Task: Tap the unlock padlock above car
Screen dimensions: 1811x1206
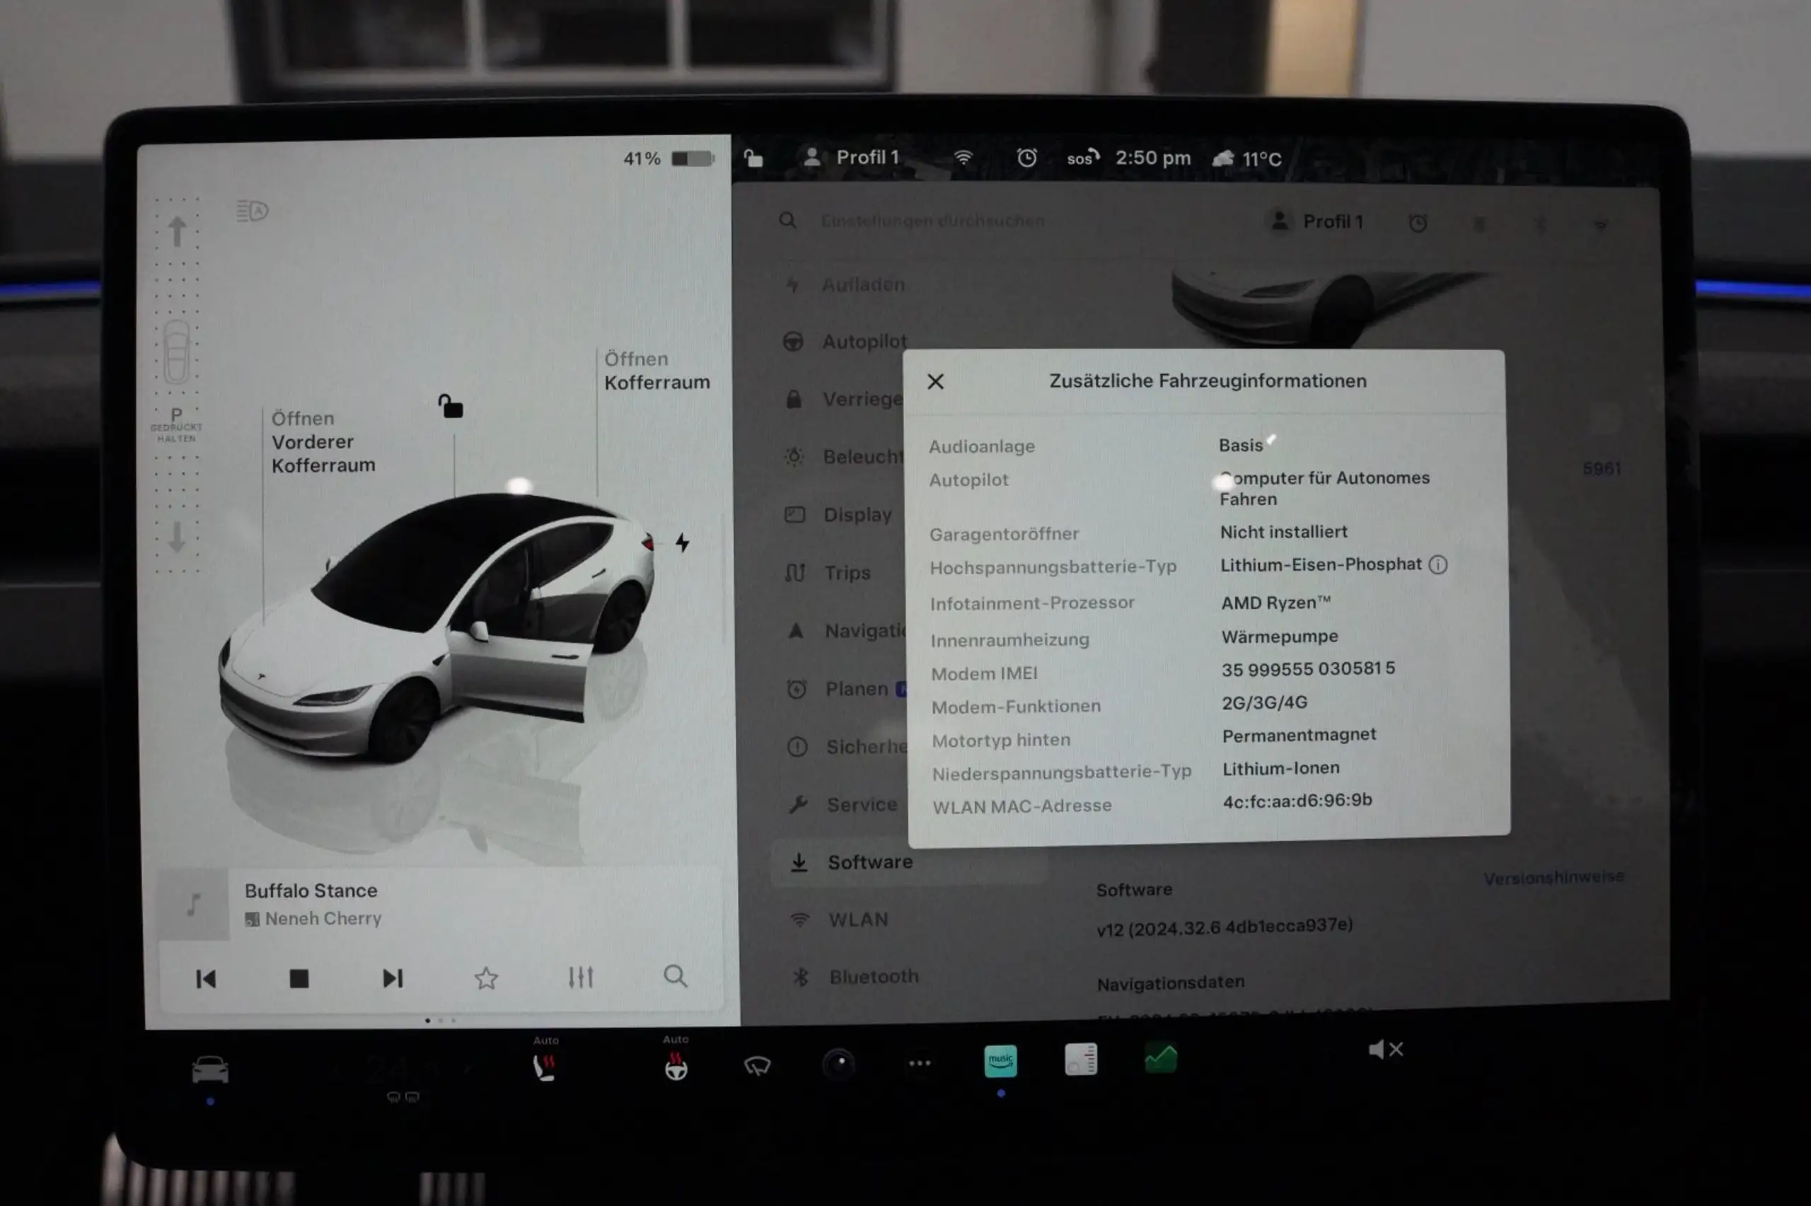Action: click(x=451, y=405)
